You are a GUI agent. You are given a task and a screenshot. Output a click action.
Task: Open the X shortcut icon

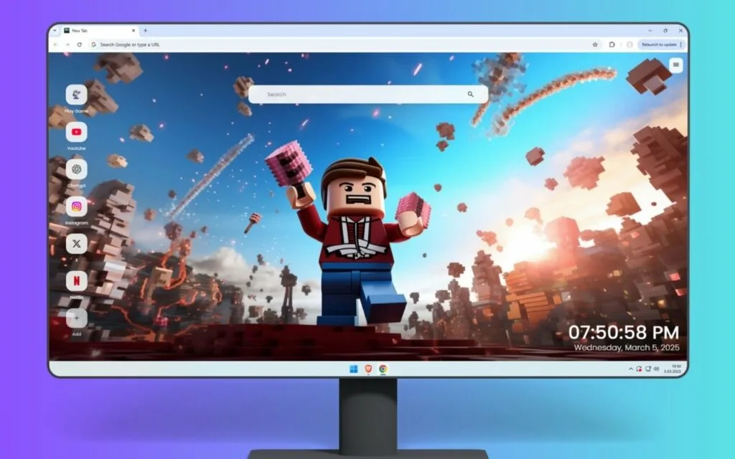pyautogui.click(x=76, y=244)
